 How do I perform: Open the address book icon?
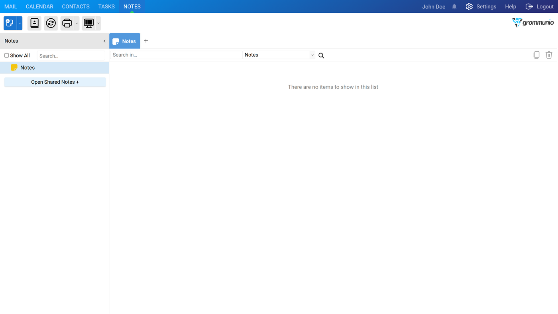pos(35,23)
